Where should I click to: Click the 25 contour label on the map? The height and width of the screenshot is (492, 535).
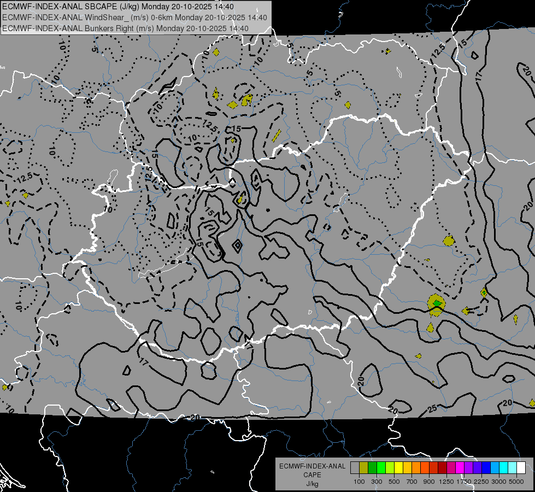point(432,408)
